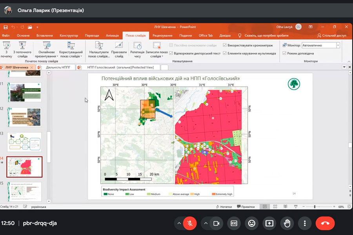Open audio settings arrow beside microphone
This screenshot has height=235, width=353.
tap(179, 223)
